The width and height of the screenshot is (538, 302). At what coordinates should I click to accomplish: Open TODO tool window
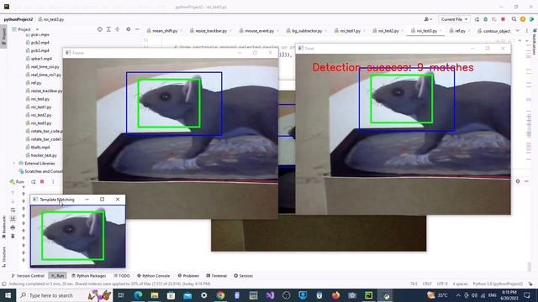(122, 276)
